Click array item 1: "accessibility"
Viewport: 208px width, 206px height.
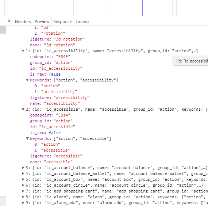56,92
